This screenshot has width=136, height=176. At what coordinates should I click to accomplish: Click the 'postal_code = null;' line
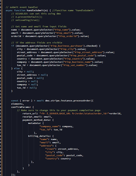tap(30, 78)
